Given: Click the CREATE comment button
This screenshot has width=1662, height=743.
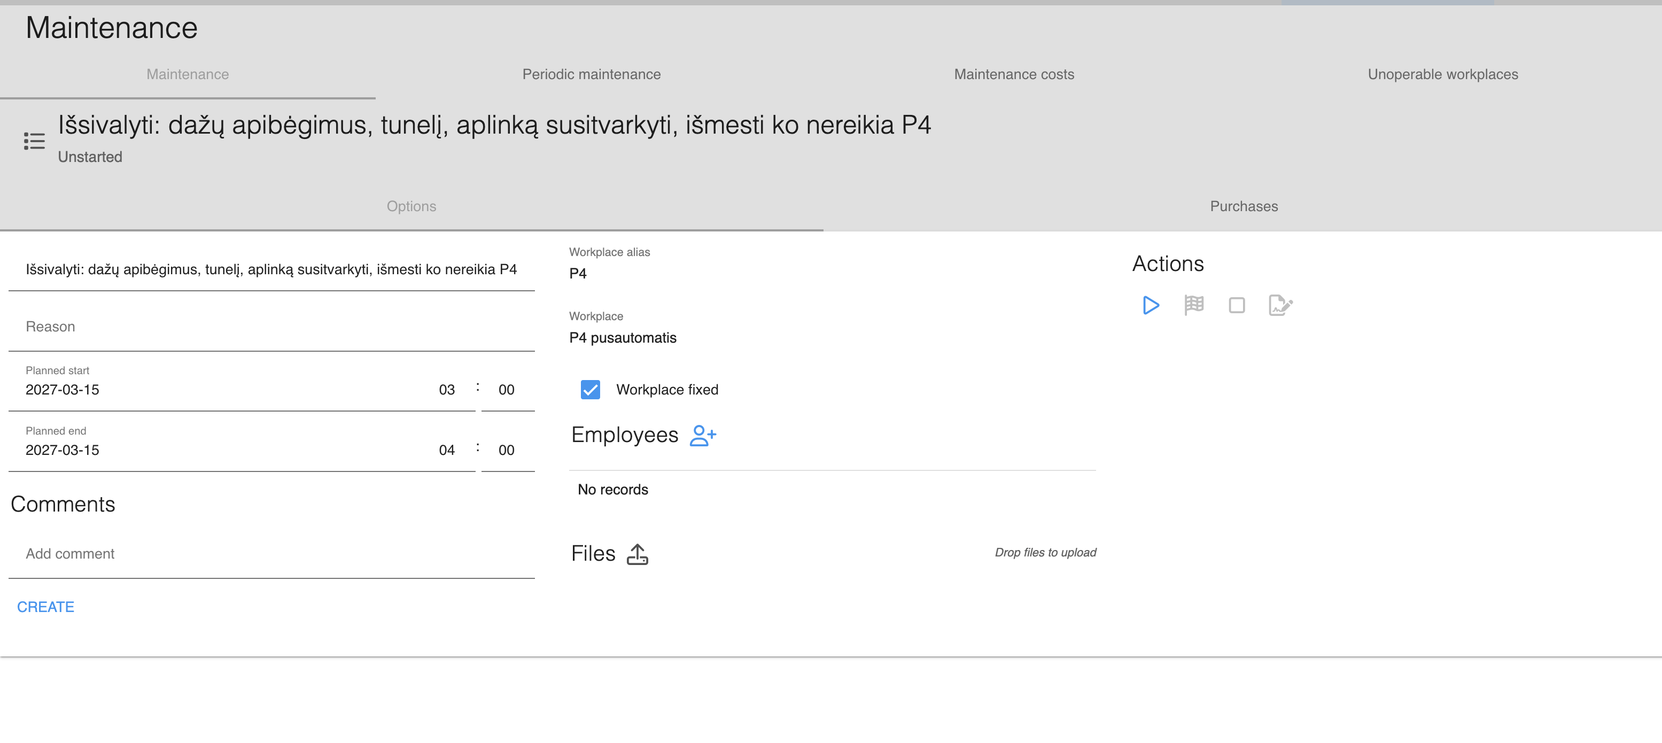Looking at the screenshot, I should [46, 607].
